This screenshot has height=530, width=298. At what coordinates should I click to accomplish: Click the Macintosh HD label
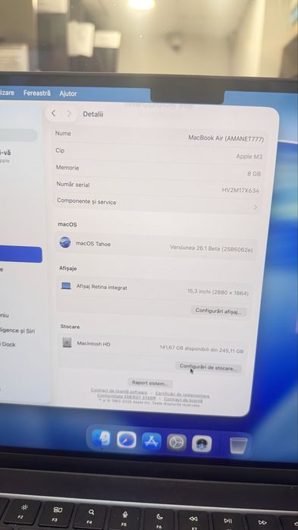[x=93, y=344]
